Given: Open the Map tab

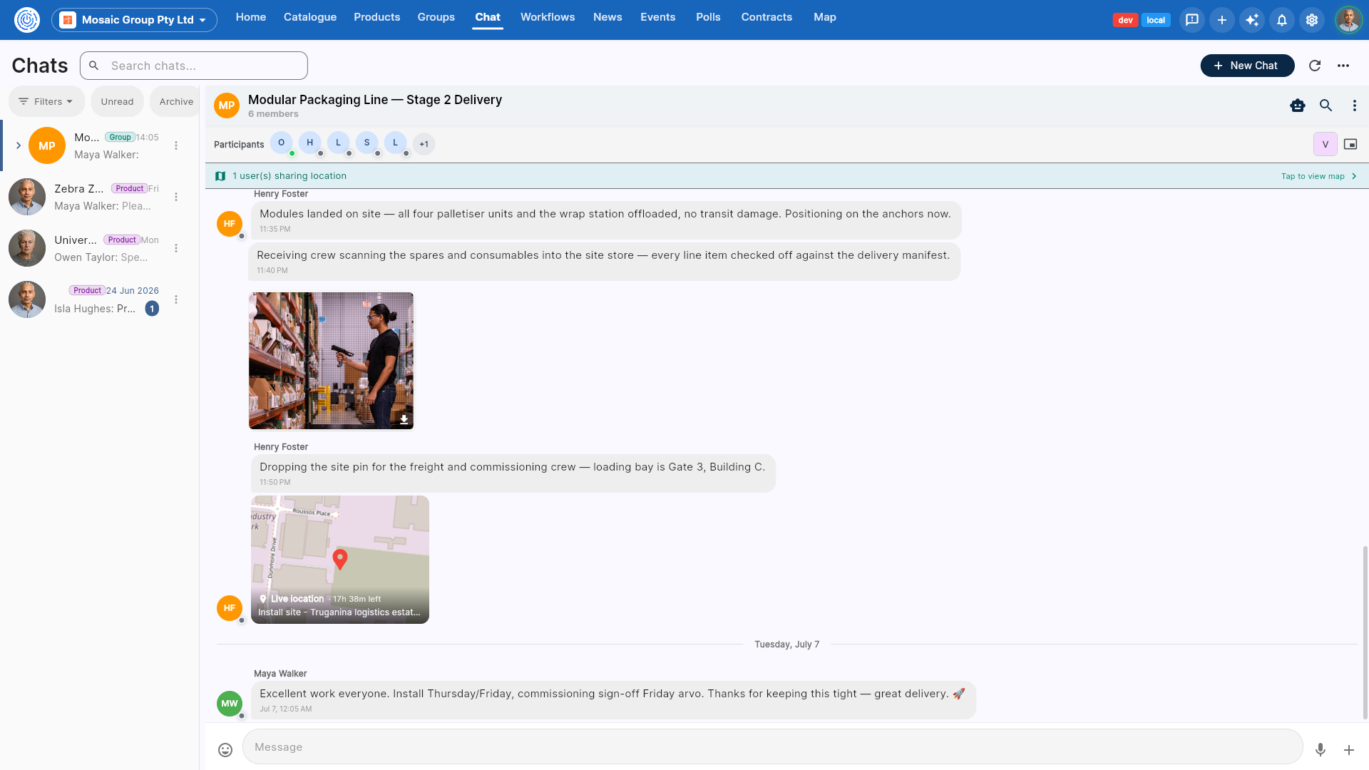Looking at the screenshot, I should point(825,17).
